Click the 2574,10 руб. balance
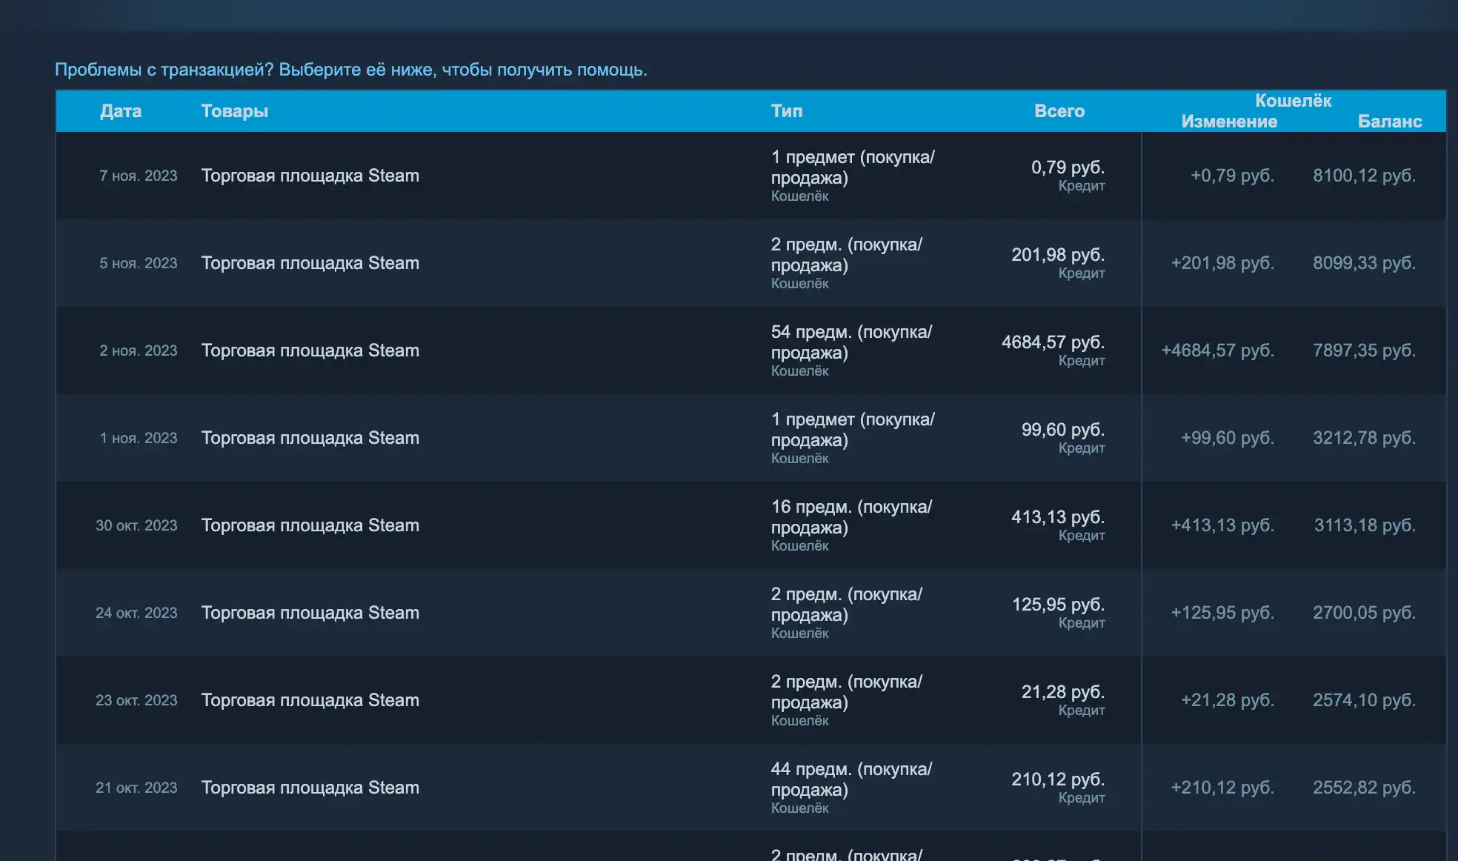Screen dimensions: 1458x861 point(1365,700)
